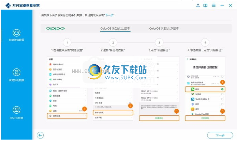Click the 下一步 link in instructions
Screen dimensions: 237x144
(109, 15)
